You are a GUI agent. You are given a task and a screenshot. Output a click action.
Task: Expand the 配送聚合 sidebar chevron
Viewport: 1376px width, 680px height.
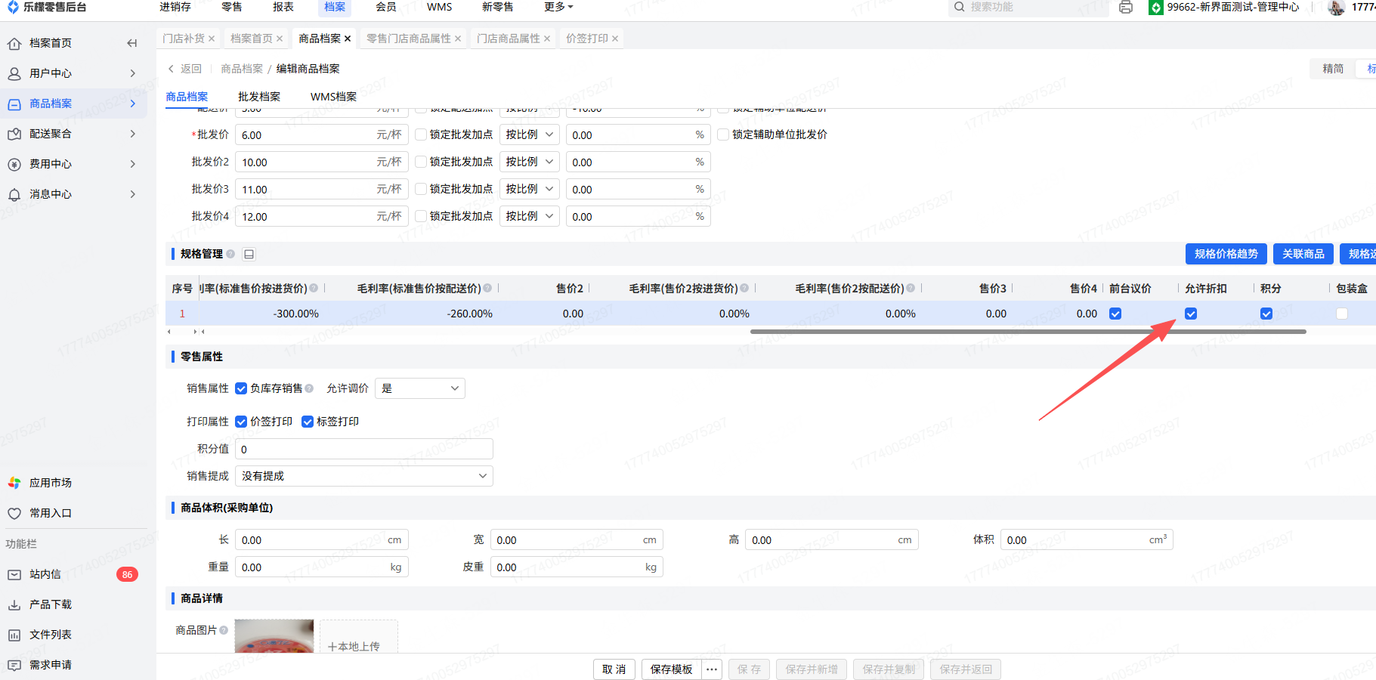pyautogui.click(x=133, y=134)
